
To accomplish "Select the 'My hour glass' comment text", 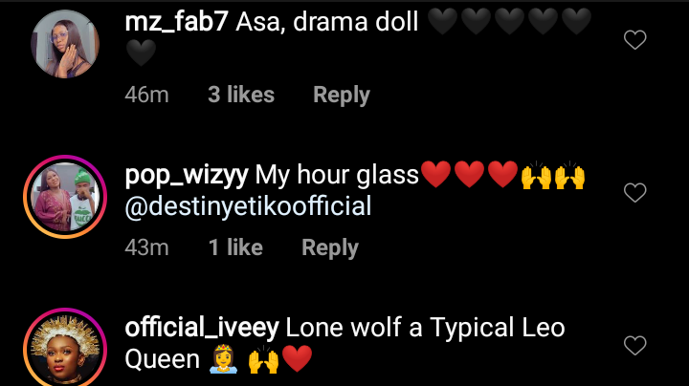I will 337,176.
